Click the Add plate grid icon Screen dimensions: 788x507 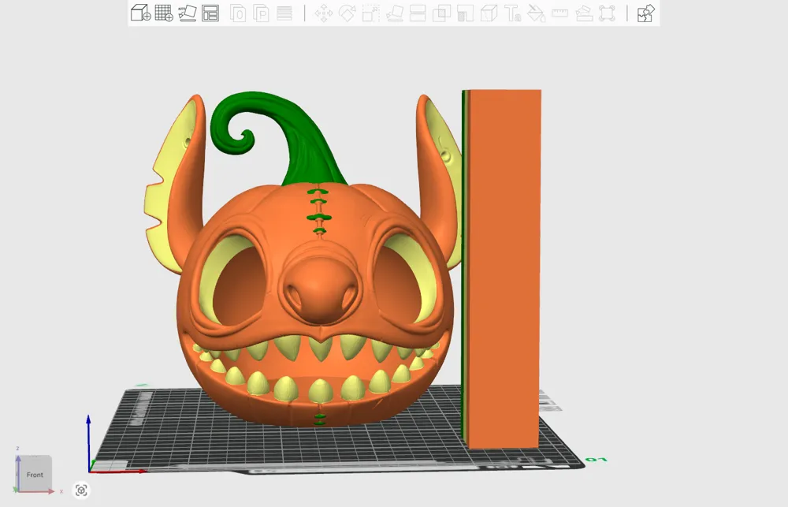[x=164, y=13]
